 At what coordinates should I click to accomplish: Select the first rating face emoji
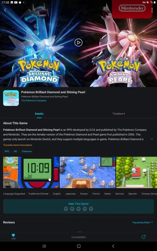pyautogui.click(x=66, y=209)
